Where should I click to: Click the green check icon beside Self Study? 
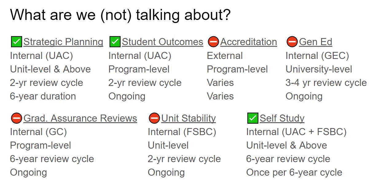tap(253, 118)
